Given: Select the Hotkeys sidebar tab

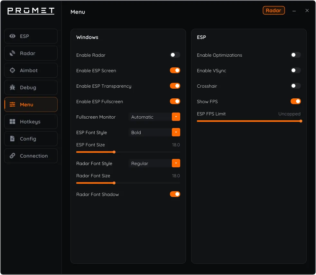Looking at the screenshot, I should (x=31, y=122).
